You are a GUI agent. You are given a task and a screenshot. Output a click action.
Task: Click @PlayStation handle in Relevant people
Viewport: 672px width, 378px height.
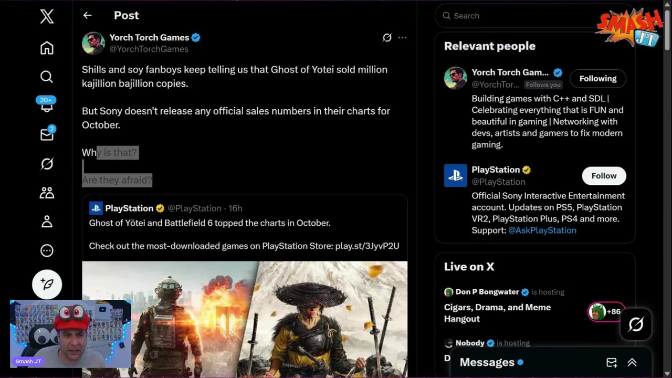click(x=498, y=182)
